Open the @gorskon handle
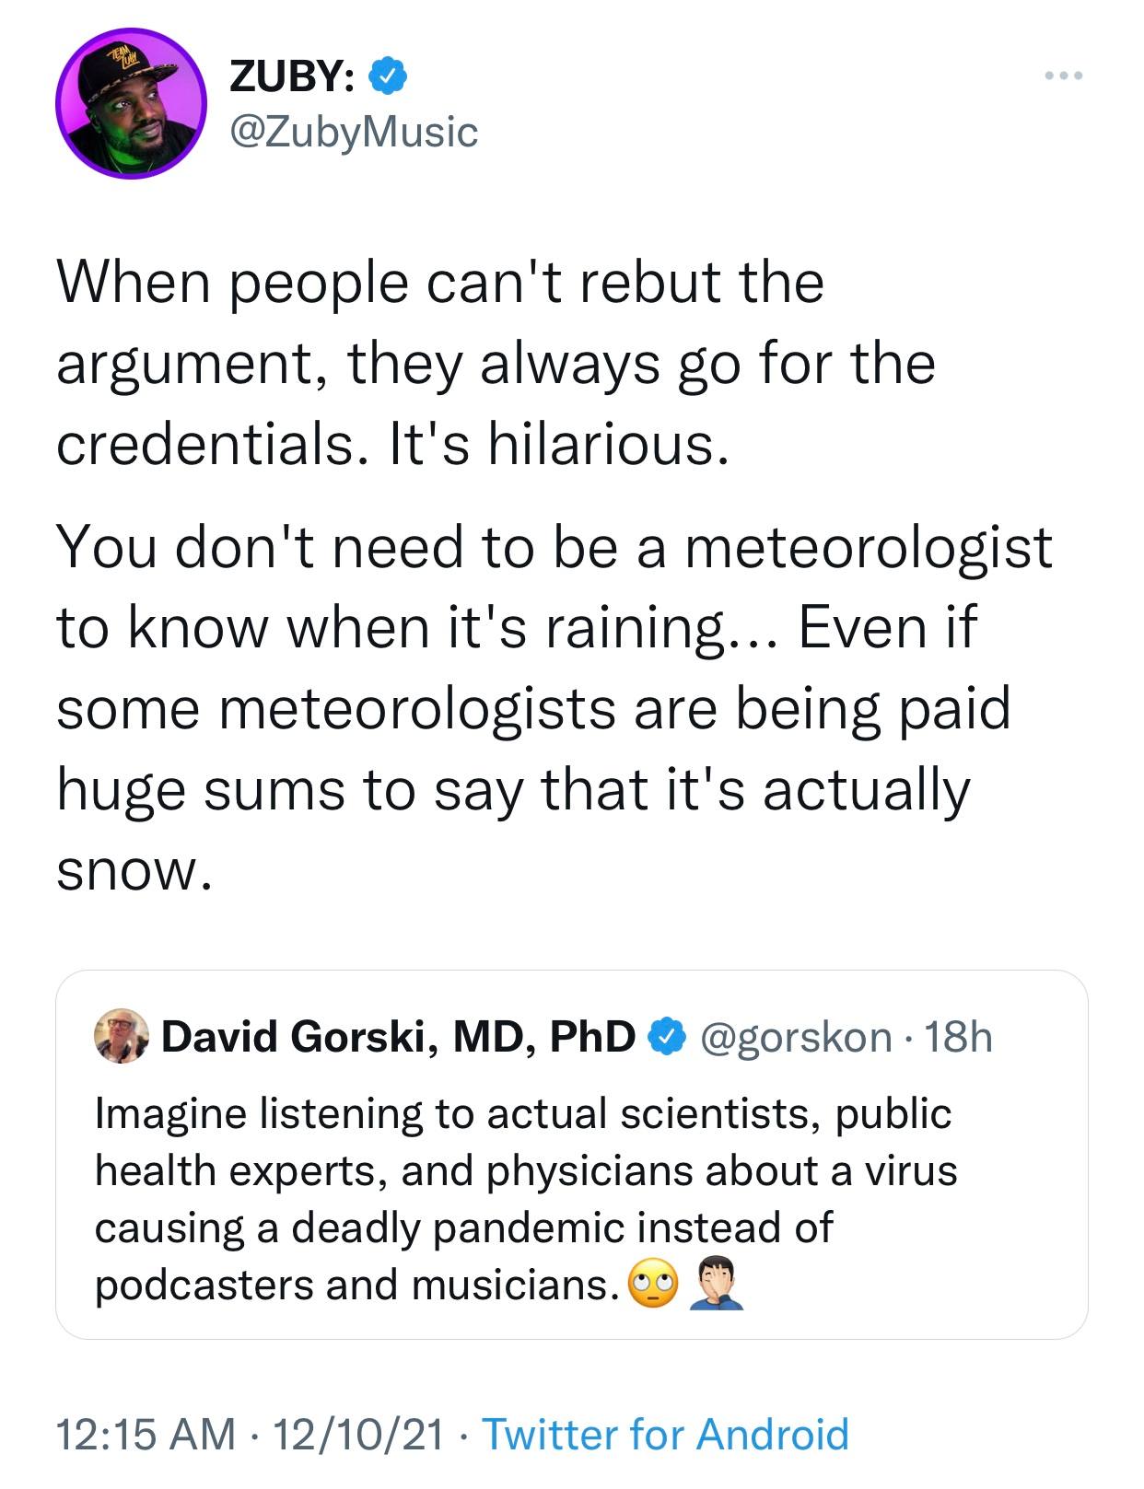Image resolution: width=1144 pixels, height=1489 pixels. tap(797, 1037)
